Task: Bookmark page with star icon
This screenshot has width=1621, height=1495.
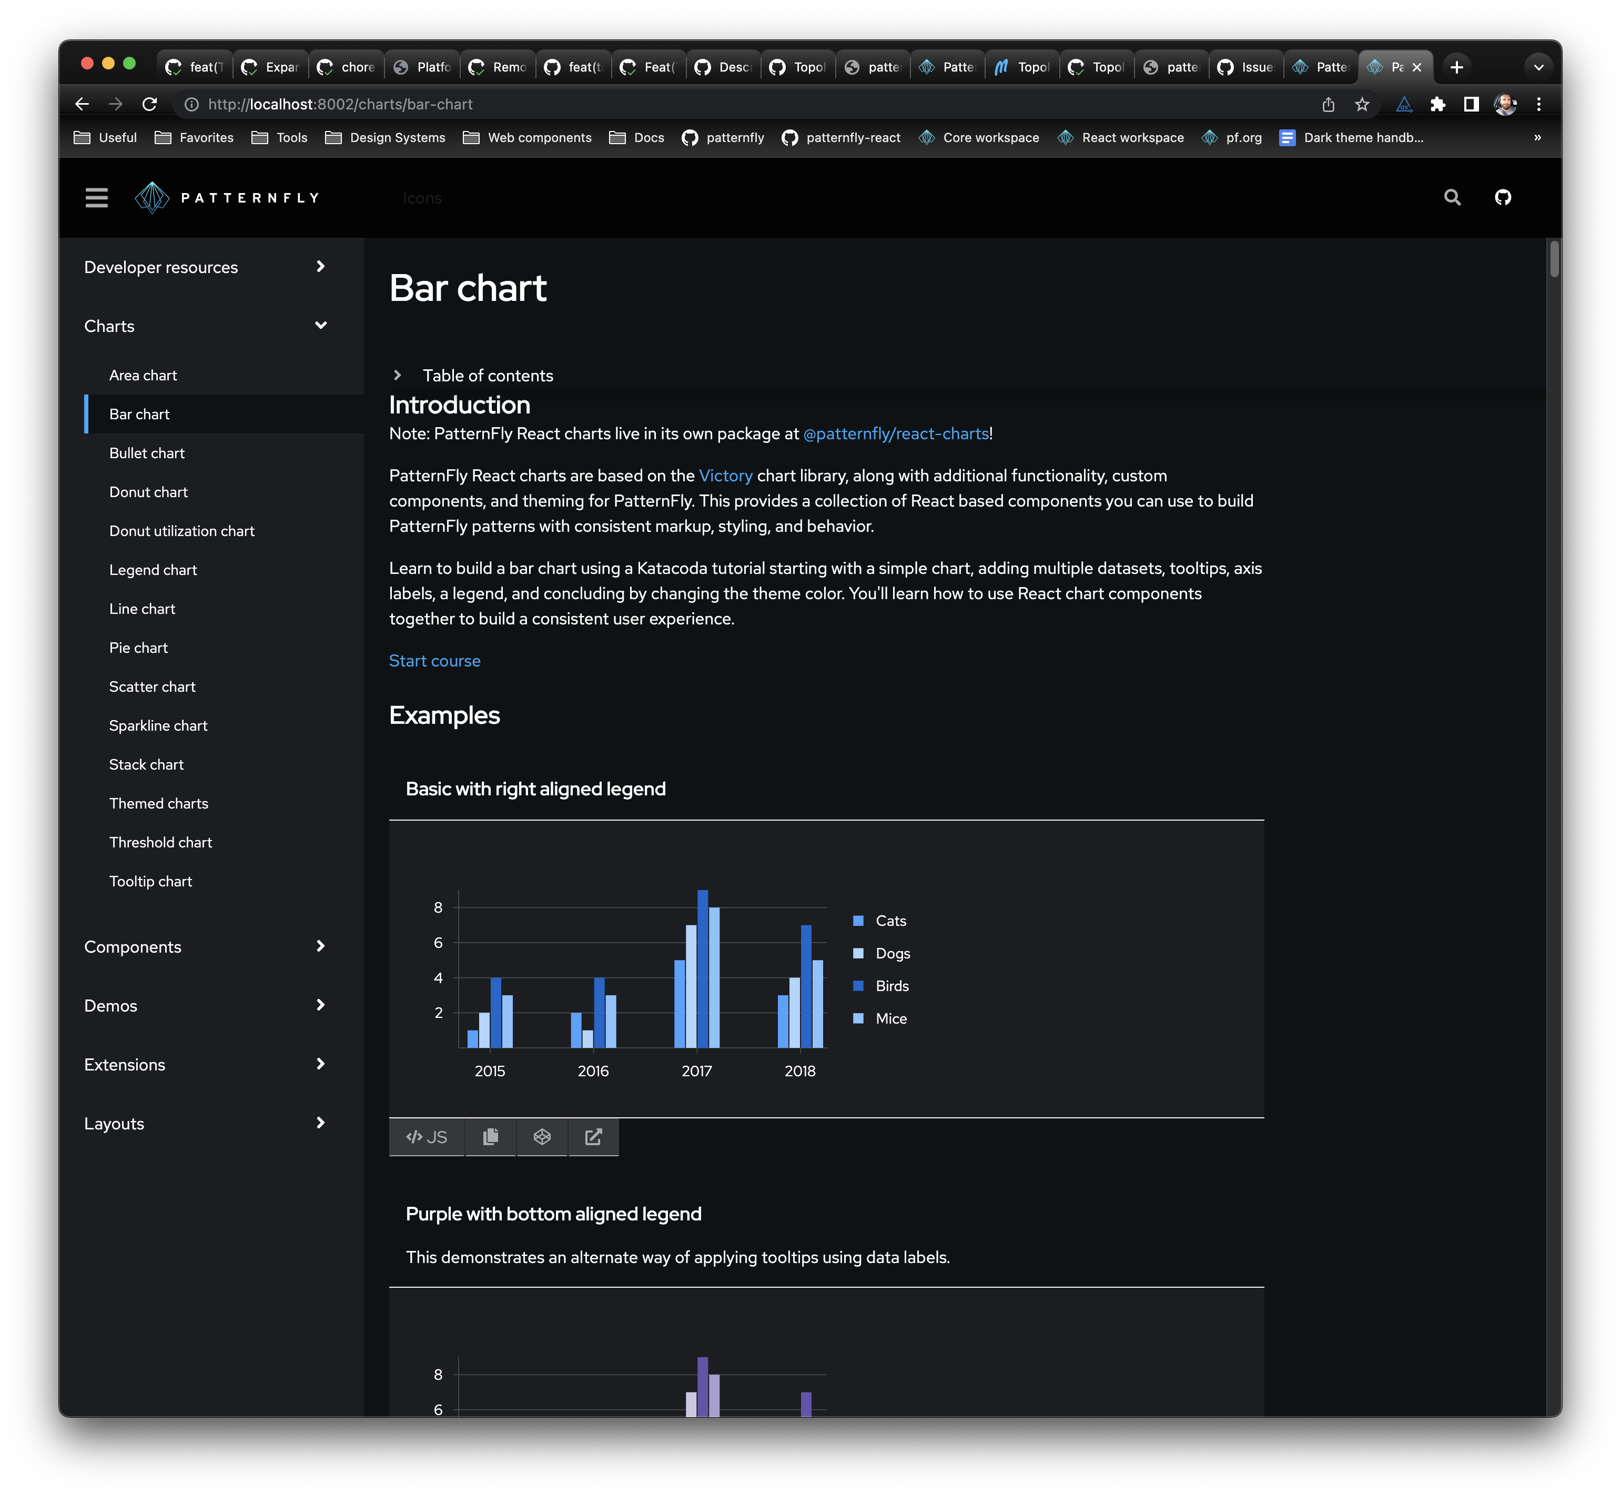Action: click(x=1362, y=104)
